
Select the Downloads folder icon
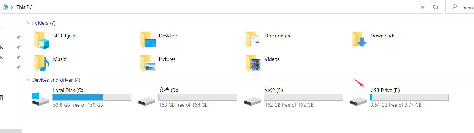(x=359, y=40)
